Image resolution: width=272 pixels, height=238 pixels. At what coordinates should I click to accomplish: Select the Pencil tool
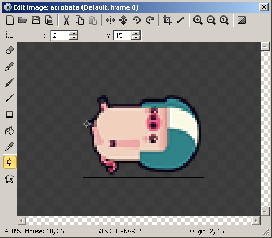pyautogui.click(x=10, y=66)
